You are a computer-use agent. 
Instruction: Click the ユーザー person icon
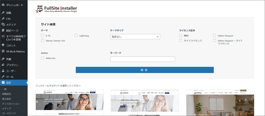pos(3,71)
